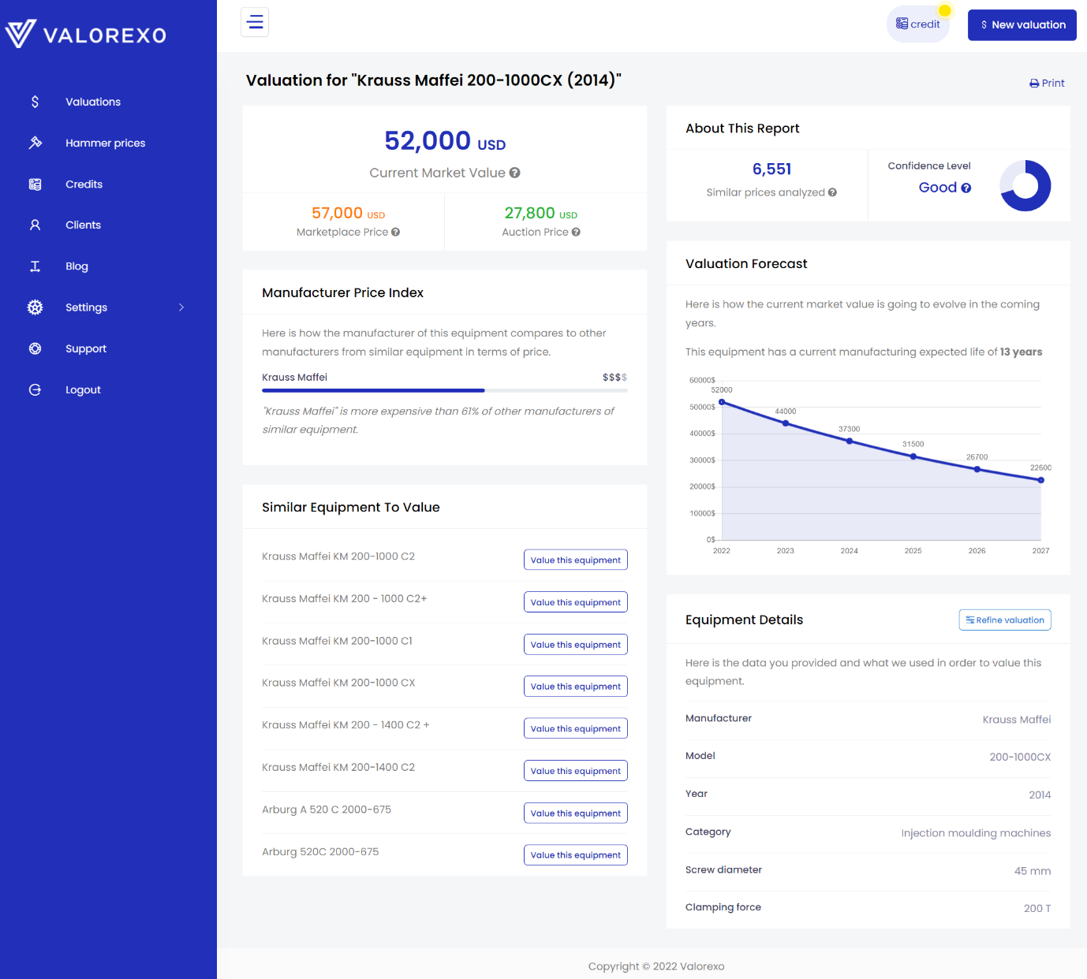Click the Support lifebuoy icon
This screenshot has width=1087, height=979.
(35, 348)
